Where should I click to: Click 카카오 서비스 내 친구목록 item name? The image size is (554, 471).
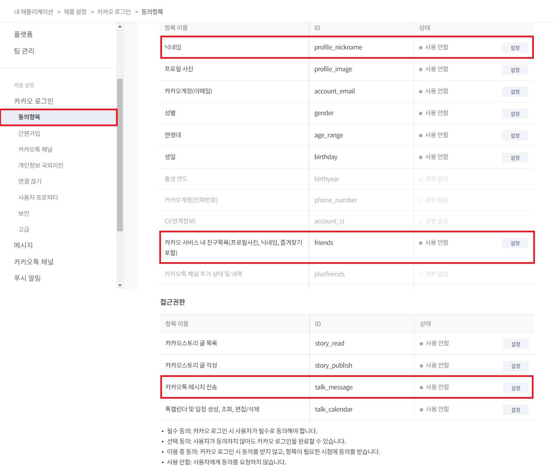tap(233, 248)
